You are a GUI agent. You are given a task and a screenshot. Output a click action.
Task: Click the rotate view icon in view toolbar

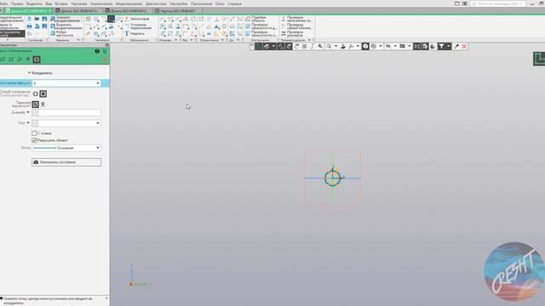coord(297,46)
